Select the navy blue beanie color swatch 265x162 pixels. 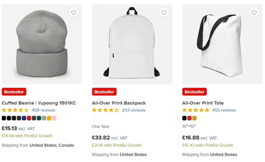pos(24,118)
